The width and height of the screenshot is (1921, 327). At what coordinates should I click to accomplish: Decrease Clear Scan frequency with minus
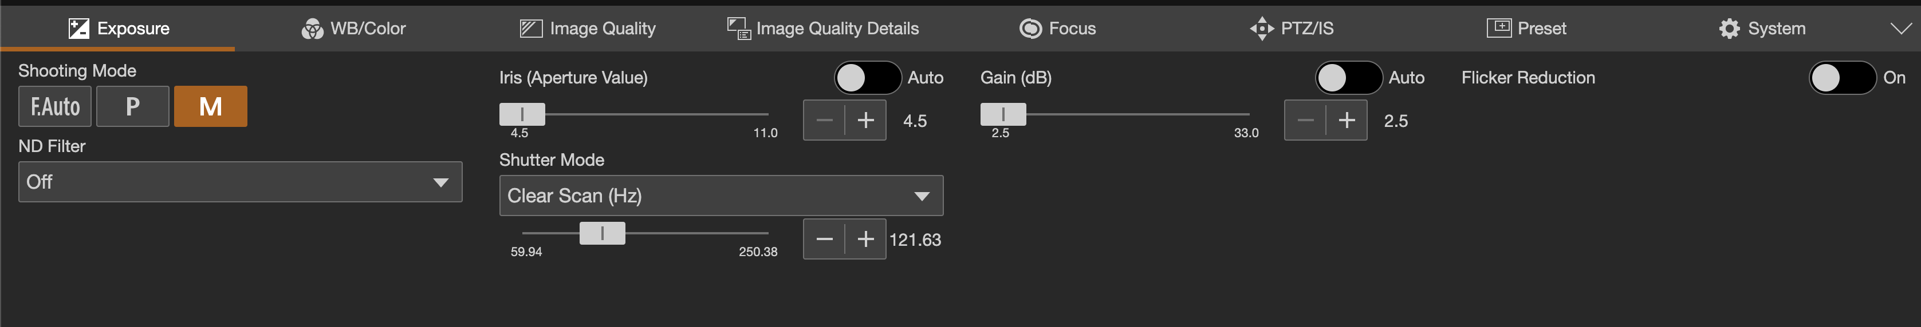824,239
